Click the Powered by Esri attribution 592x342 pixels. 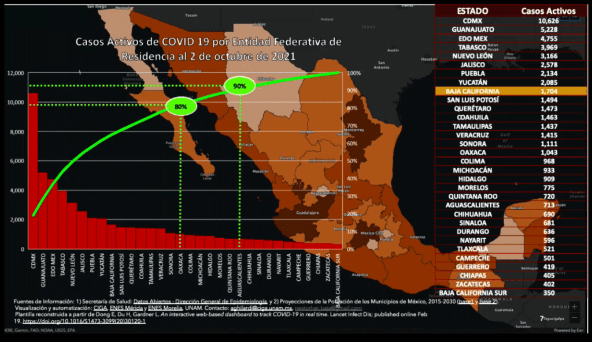click(x=569, y=330)
